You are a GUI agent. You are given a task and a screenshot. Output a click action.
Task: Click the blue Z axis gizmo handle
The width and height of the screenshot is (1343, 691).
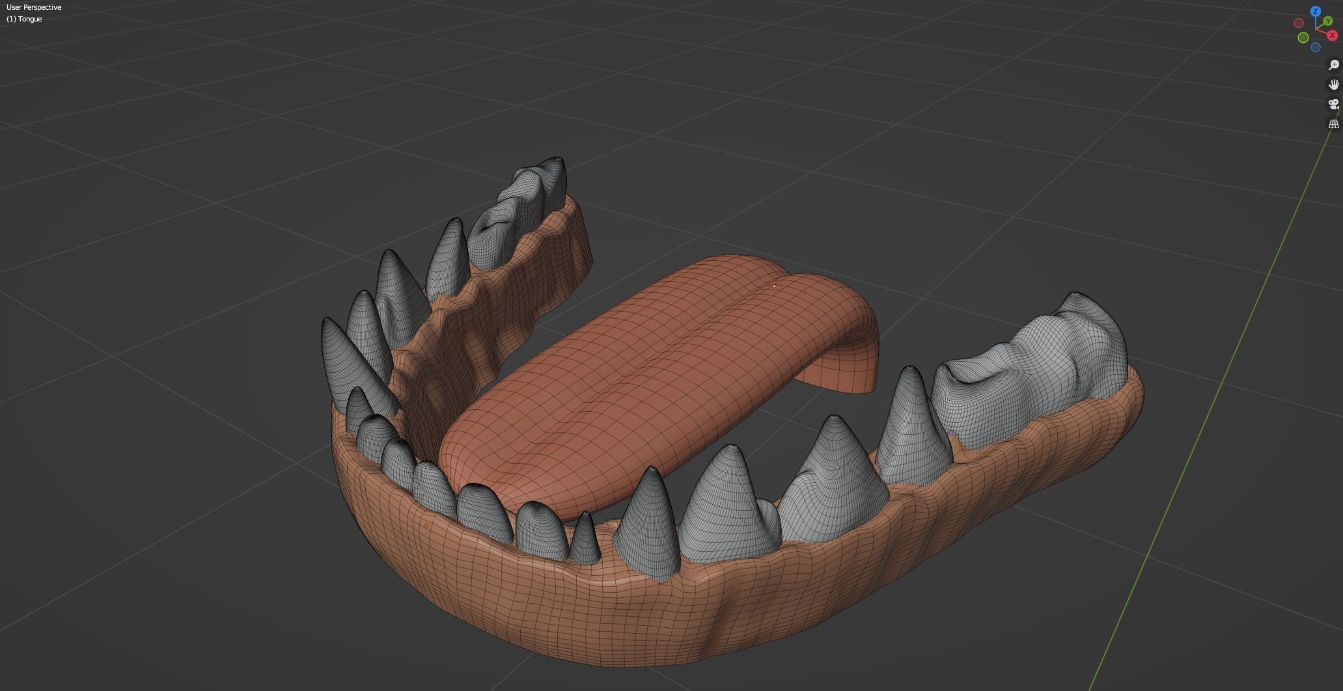(1316, 11)
